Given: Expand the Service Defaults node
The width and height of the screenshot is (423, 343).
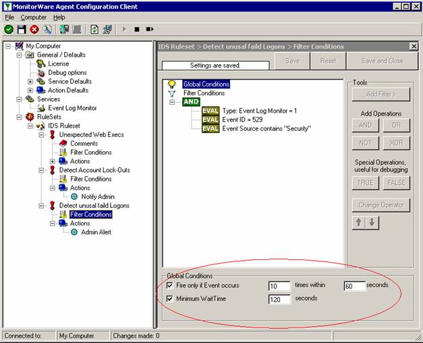Looking at the screenshot, I should point(30,82).
